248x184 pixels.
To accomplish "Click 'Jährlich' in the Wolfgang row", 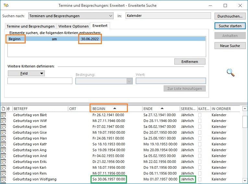I will (x=187, y=179).
